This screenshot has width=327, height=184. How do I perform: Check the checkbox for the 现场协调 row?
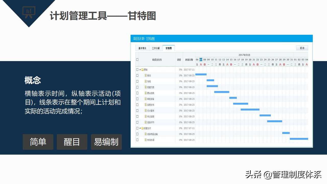(137, 140)
